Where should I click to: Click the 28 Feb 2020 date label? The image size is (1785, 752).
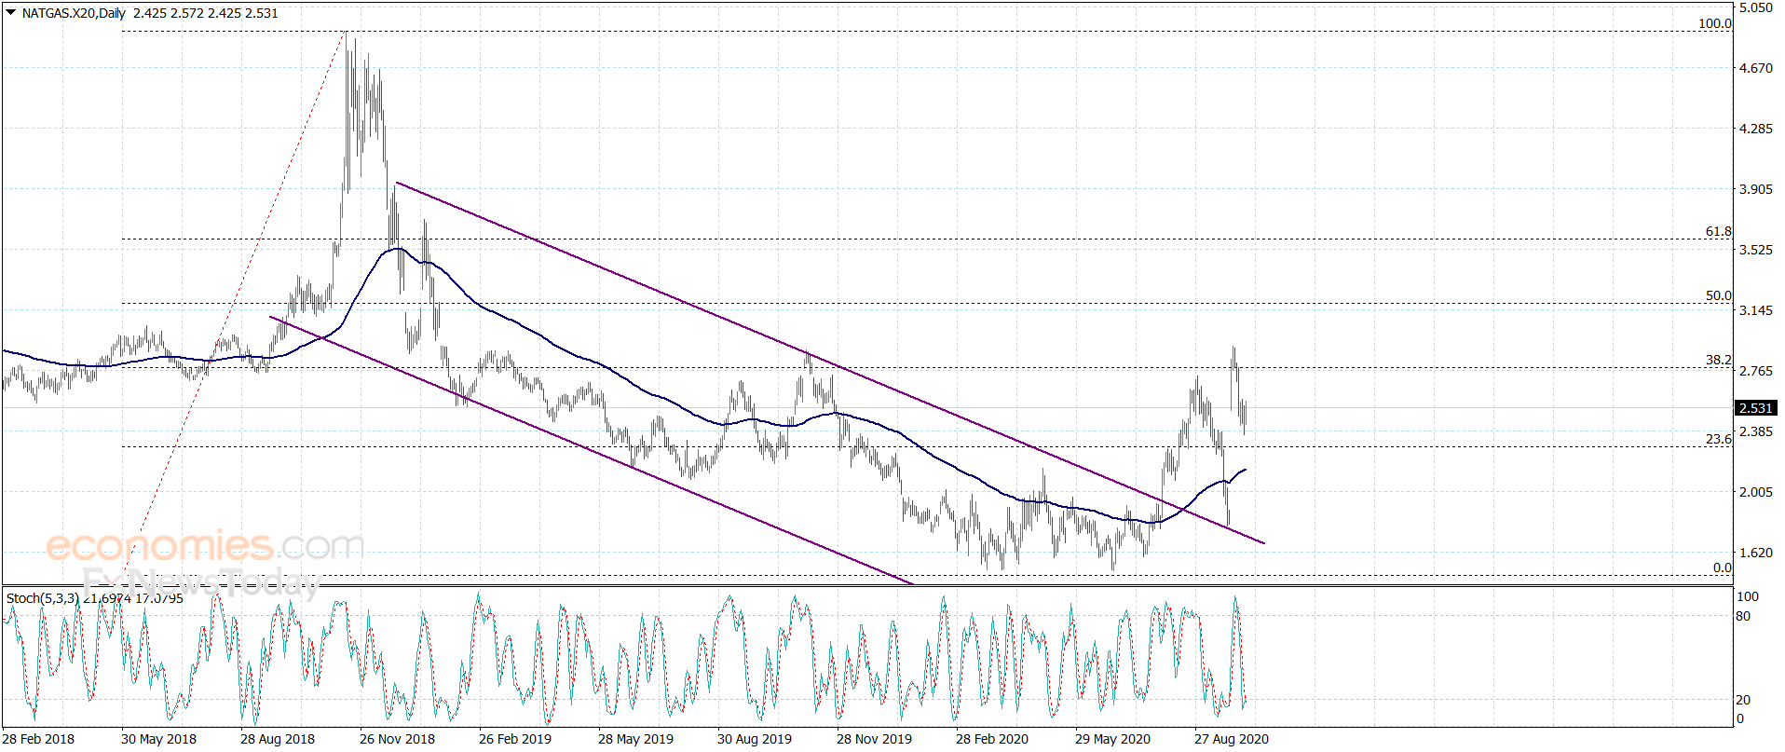click(x=992, y=739)
